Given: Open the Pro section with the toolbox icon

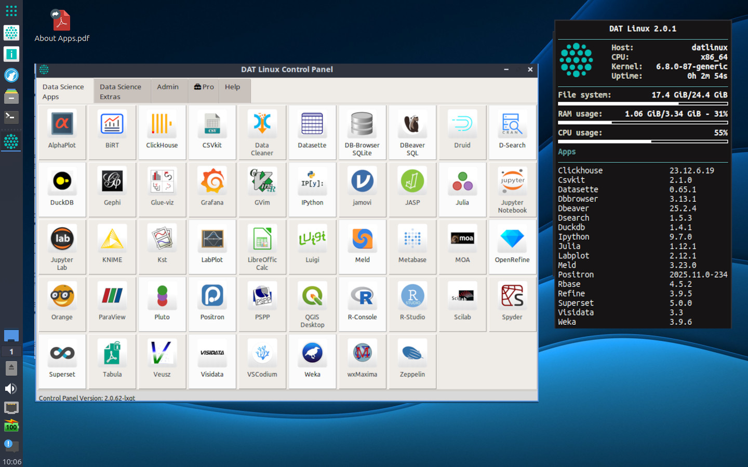Looking at the screenshot, I should pyautogui.click(x=203, y=87).
